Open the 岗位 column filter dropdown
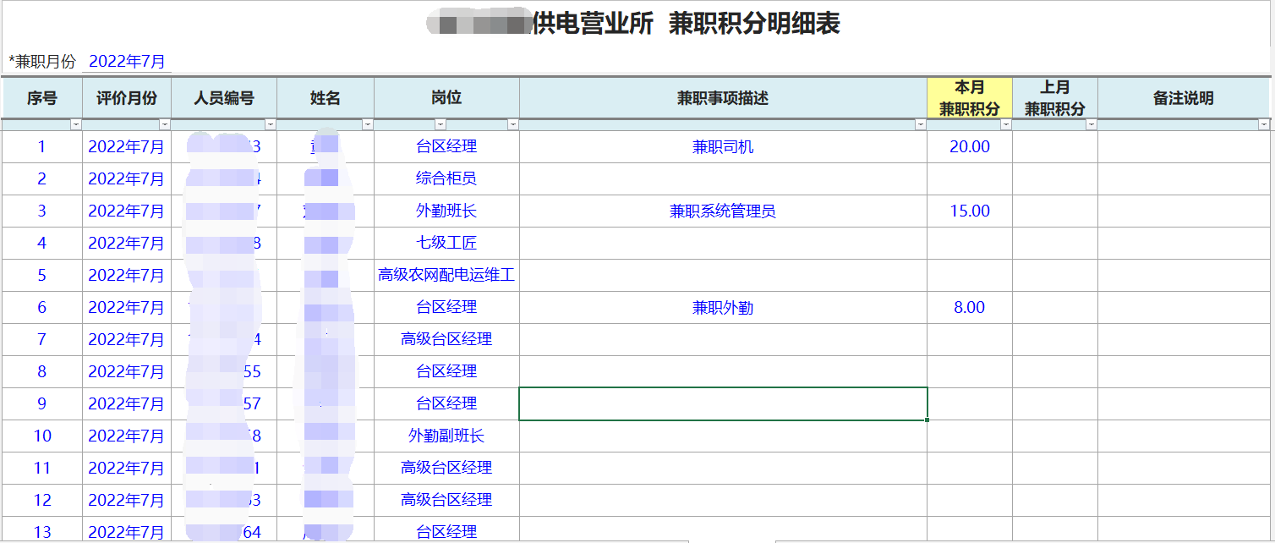 (x=513, y=124)
